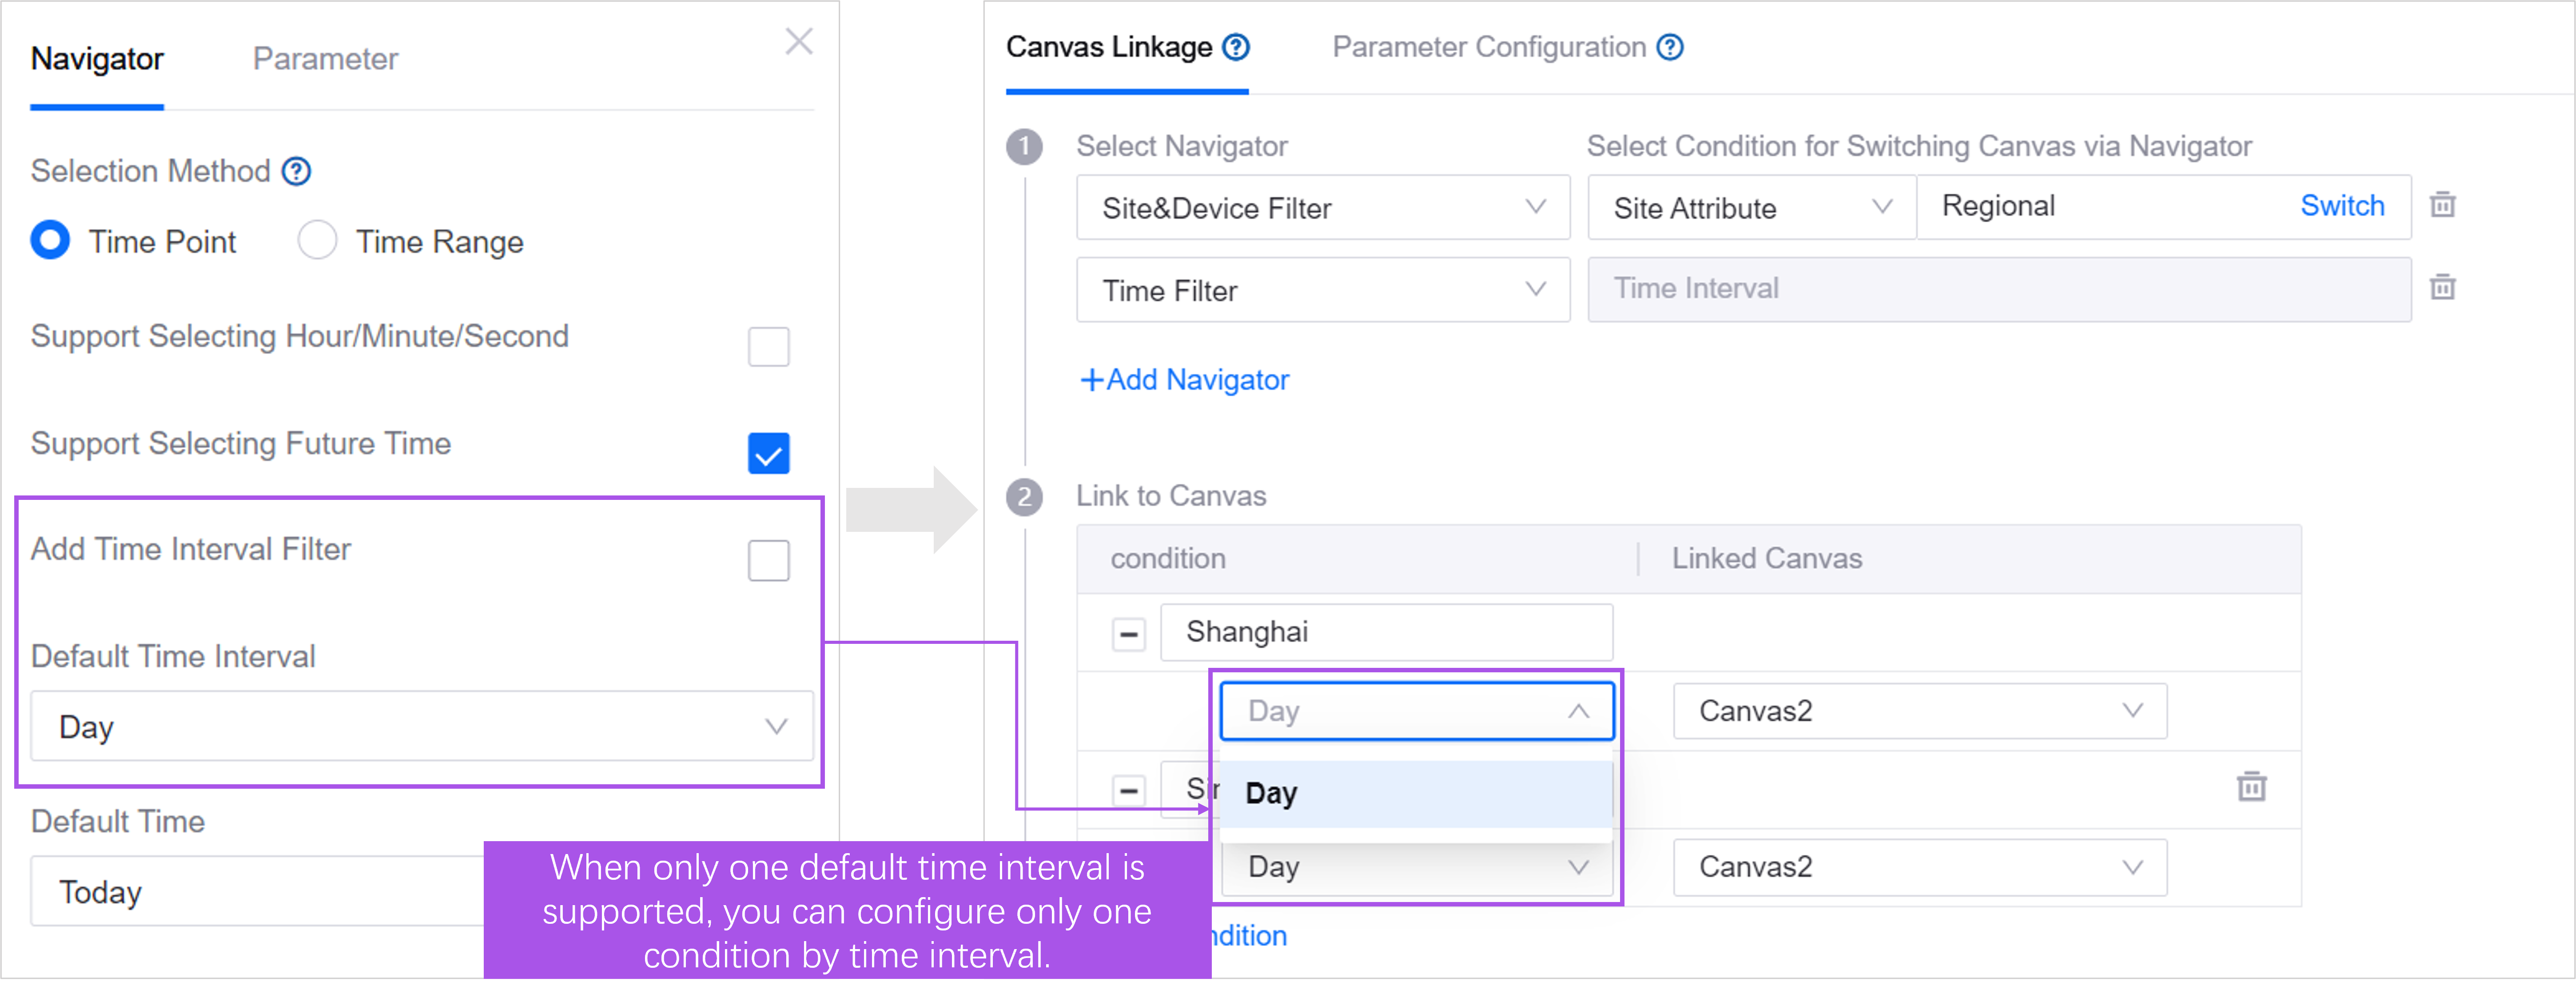Open the first Canvas2 linked canvas dropdown
The image size is (2576, 998).
1919,711
